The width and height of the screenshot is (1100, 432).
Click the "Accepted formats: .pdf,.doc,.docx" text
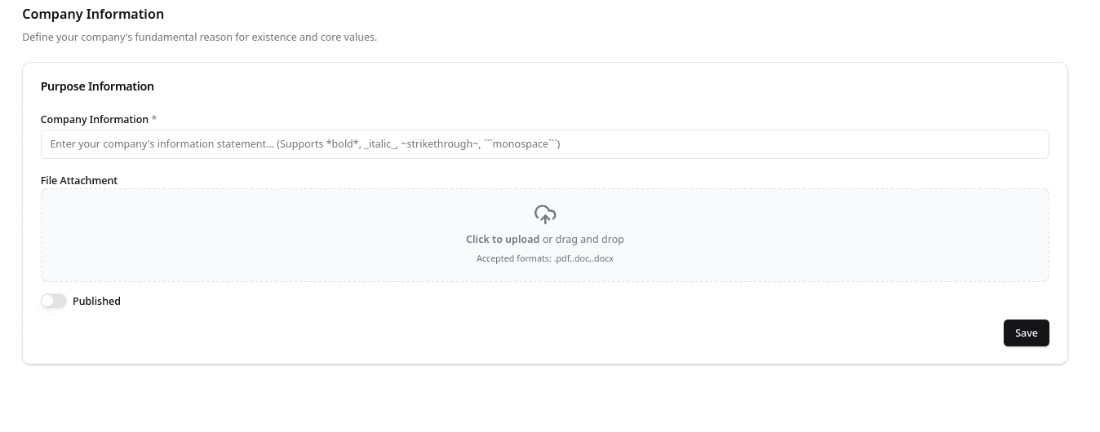click(x=545, y=258)
